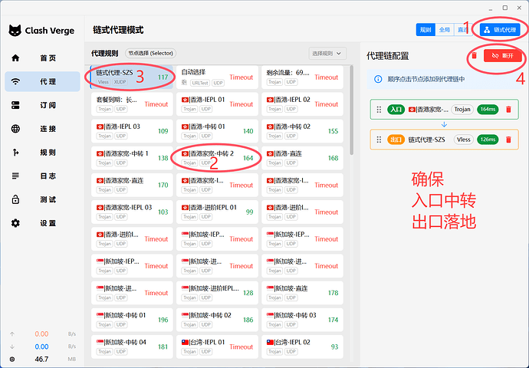The width and height of the screenshot is (529, 368).
Task: Select 香港-中转 02 node
Action: click(302, 131)
